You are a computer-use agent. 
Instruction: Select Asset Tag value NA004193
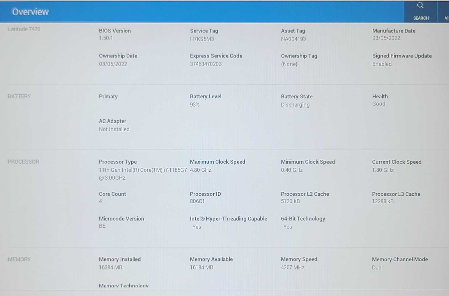pyautogui.click(x=293, y=39)
